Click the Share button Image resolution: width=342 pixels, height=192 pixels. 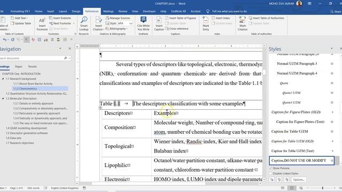[336, 11]
